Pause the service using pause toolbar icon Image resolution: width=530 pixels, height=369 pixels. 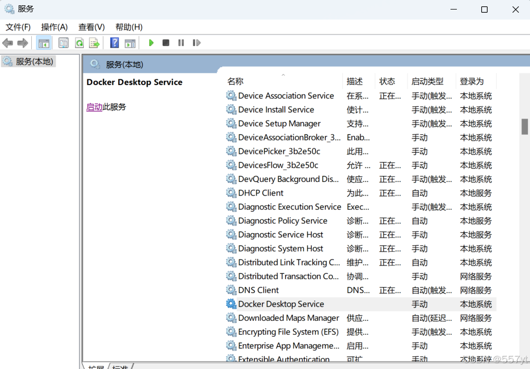coord(181,43)
